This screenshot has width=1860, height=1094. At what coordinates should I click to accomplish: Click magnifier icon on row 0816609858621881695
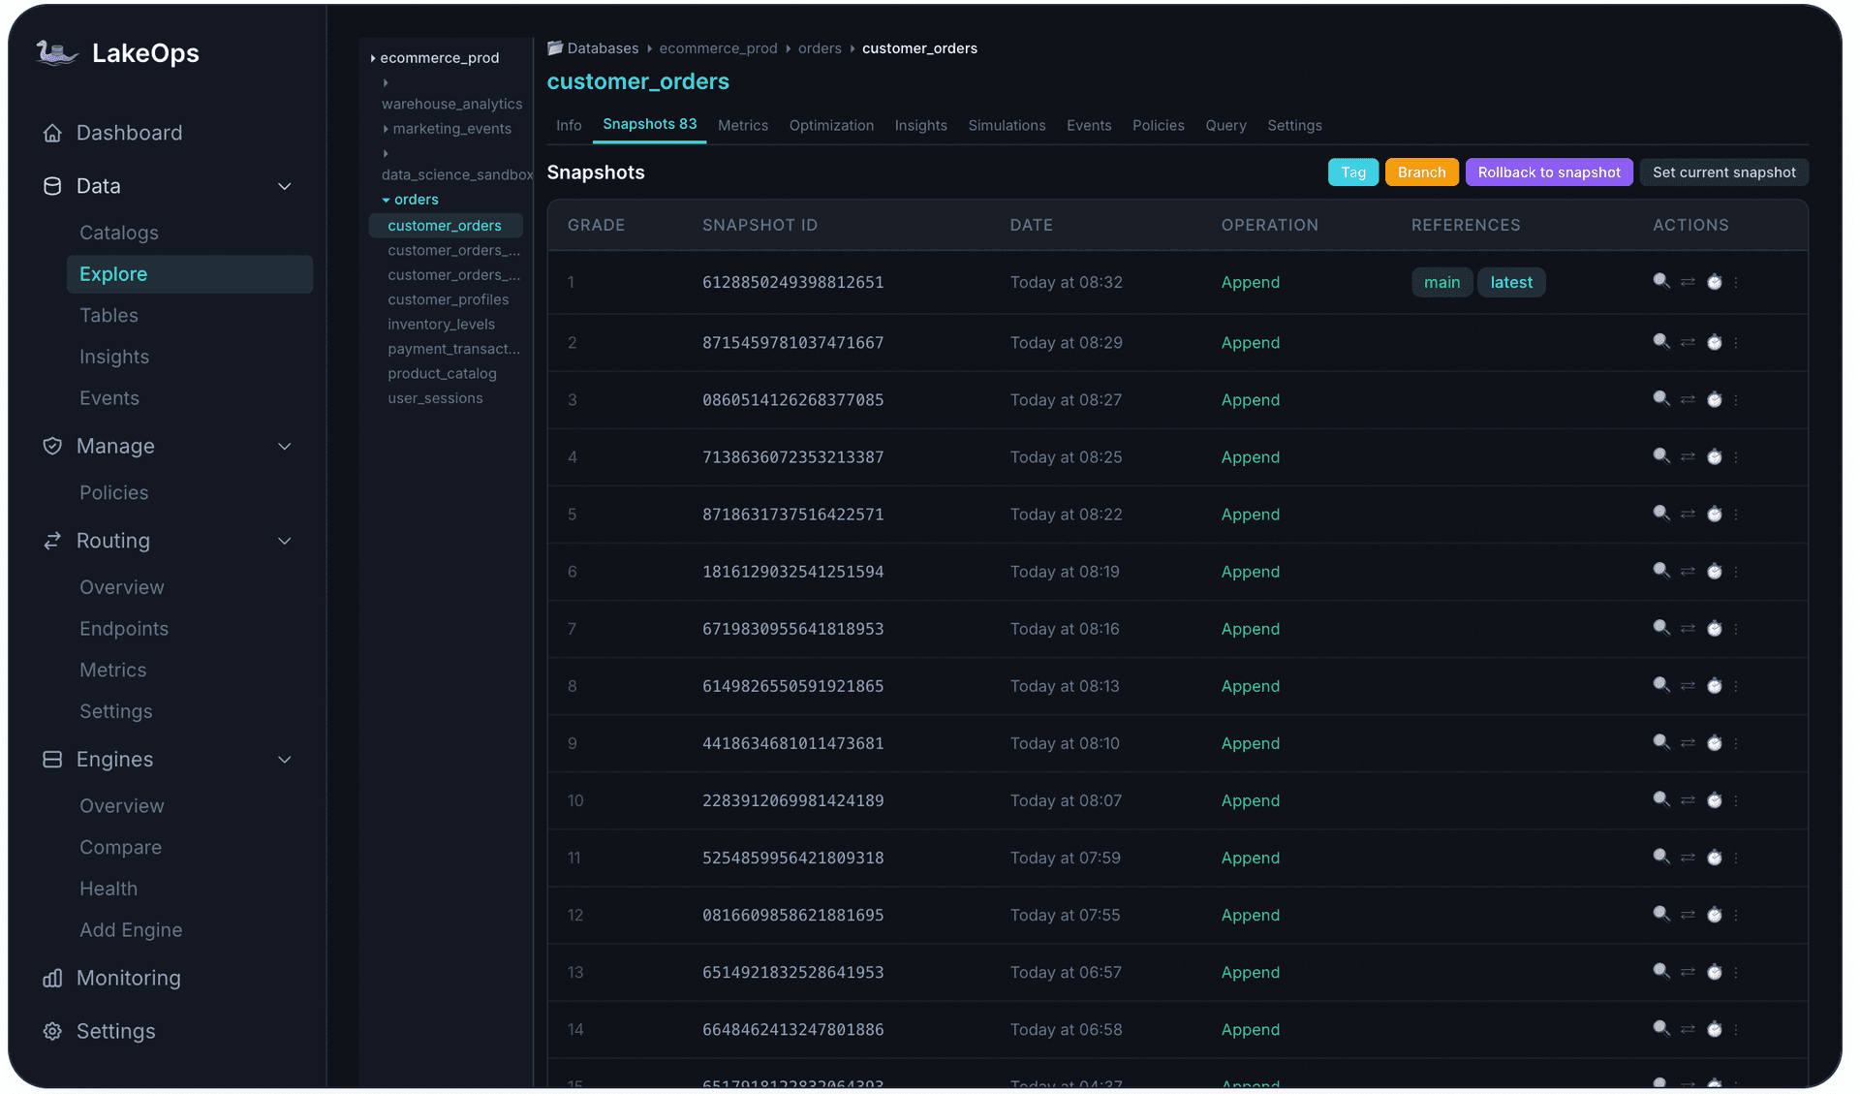point(1661,915)
